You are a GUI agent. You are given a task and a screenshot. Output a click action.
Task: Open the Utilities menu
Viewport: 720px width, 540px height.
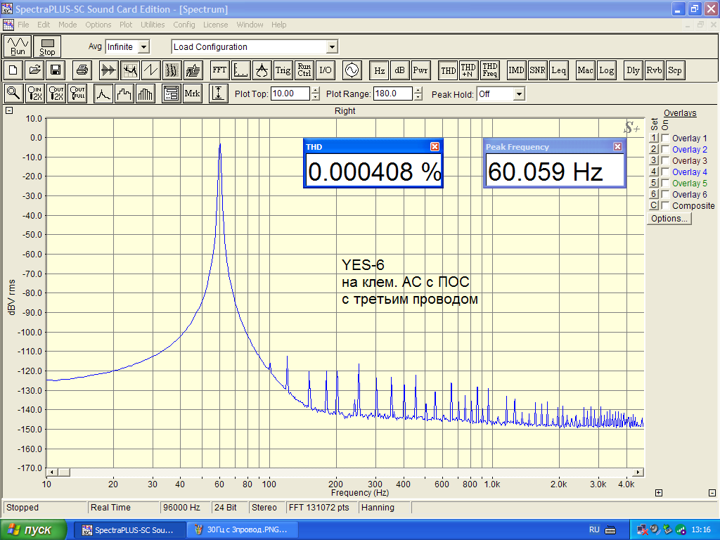click(x=153, y=25)
